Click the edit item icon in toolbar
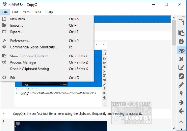Viewport: 187px width, 131px height. [181, 68]
